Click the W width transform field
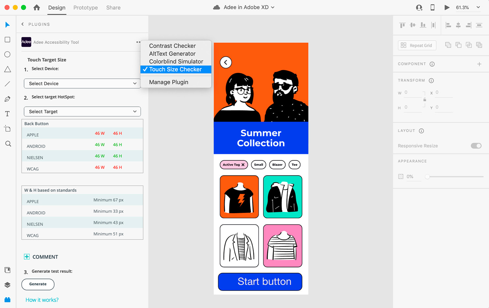489x308 pixels. [413, 93]
